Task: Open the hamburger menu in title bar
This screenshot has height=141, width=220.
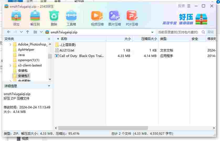Action: pos(189,6)
